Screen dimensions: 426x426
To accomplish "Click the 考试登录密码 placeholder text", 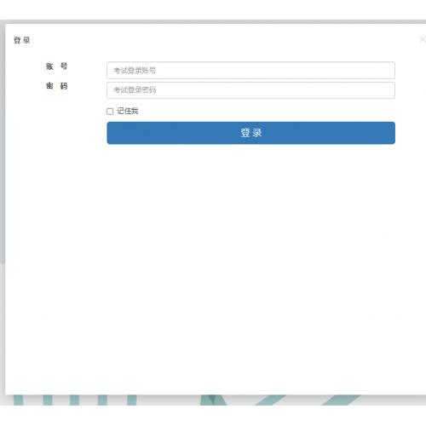I will pos(135,90).
